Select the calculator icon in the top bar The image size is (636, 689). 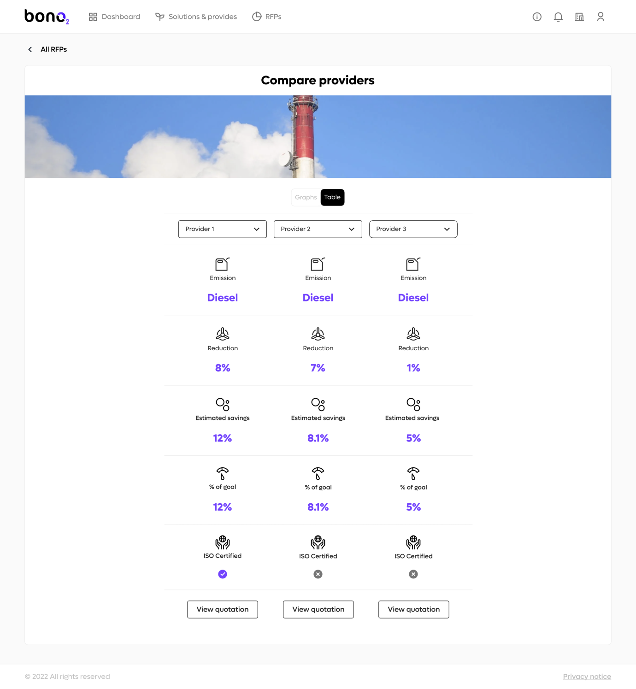tap(579, 17)
